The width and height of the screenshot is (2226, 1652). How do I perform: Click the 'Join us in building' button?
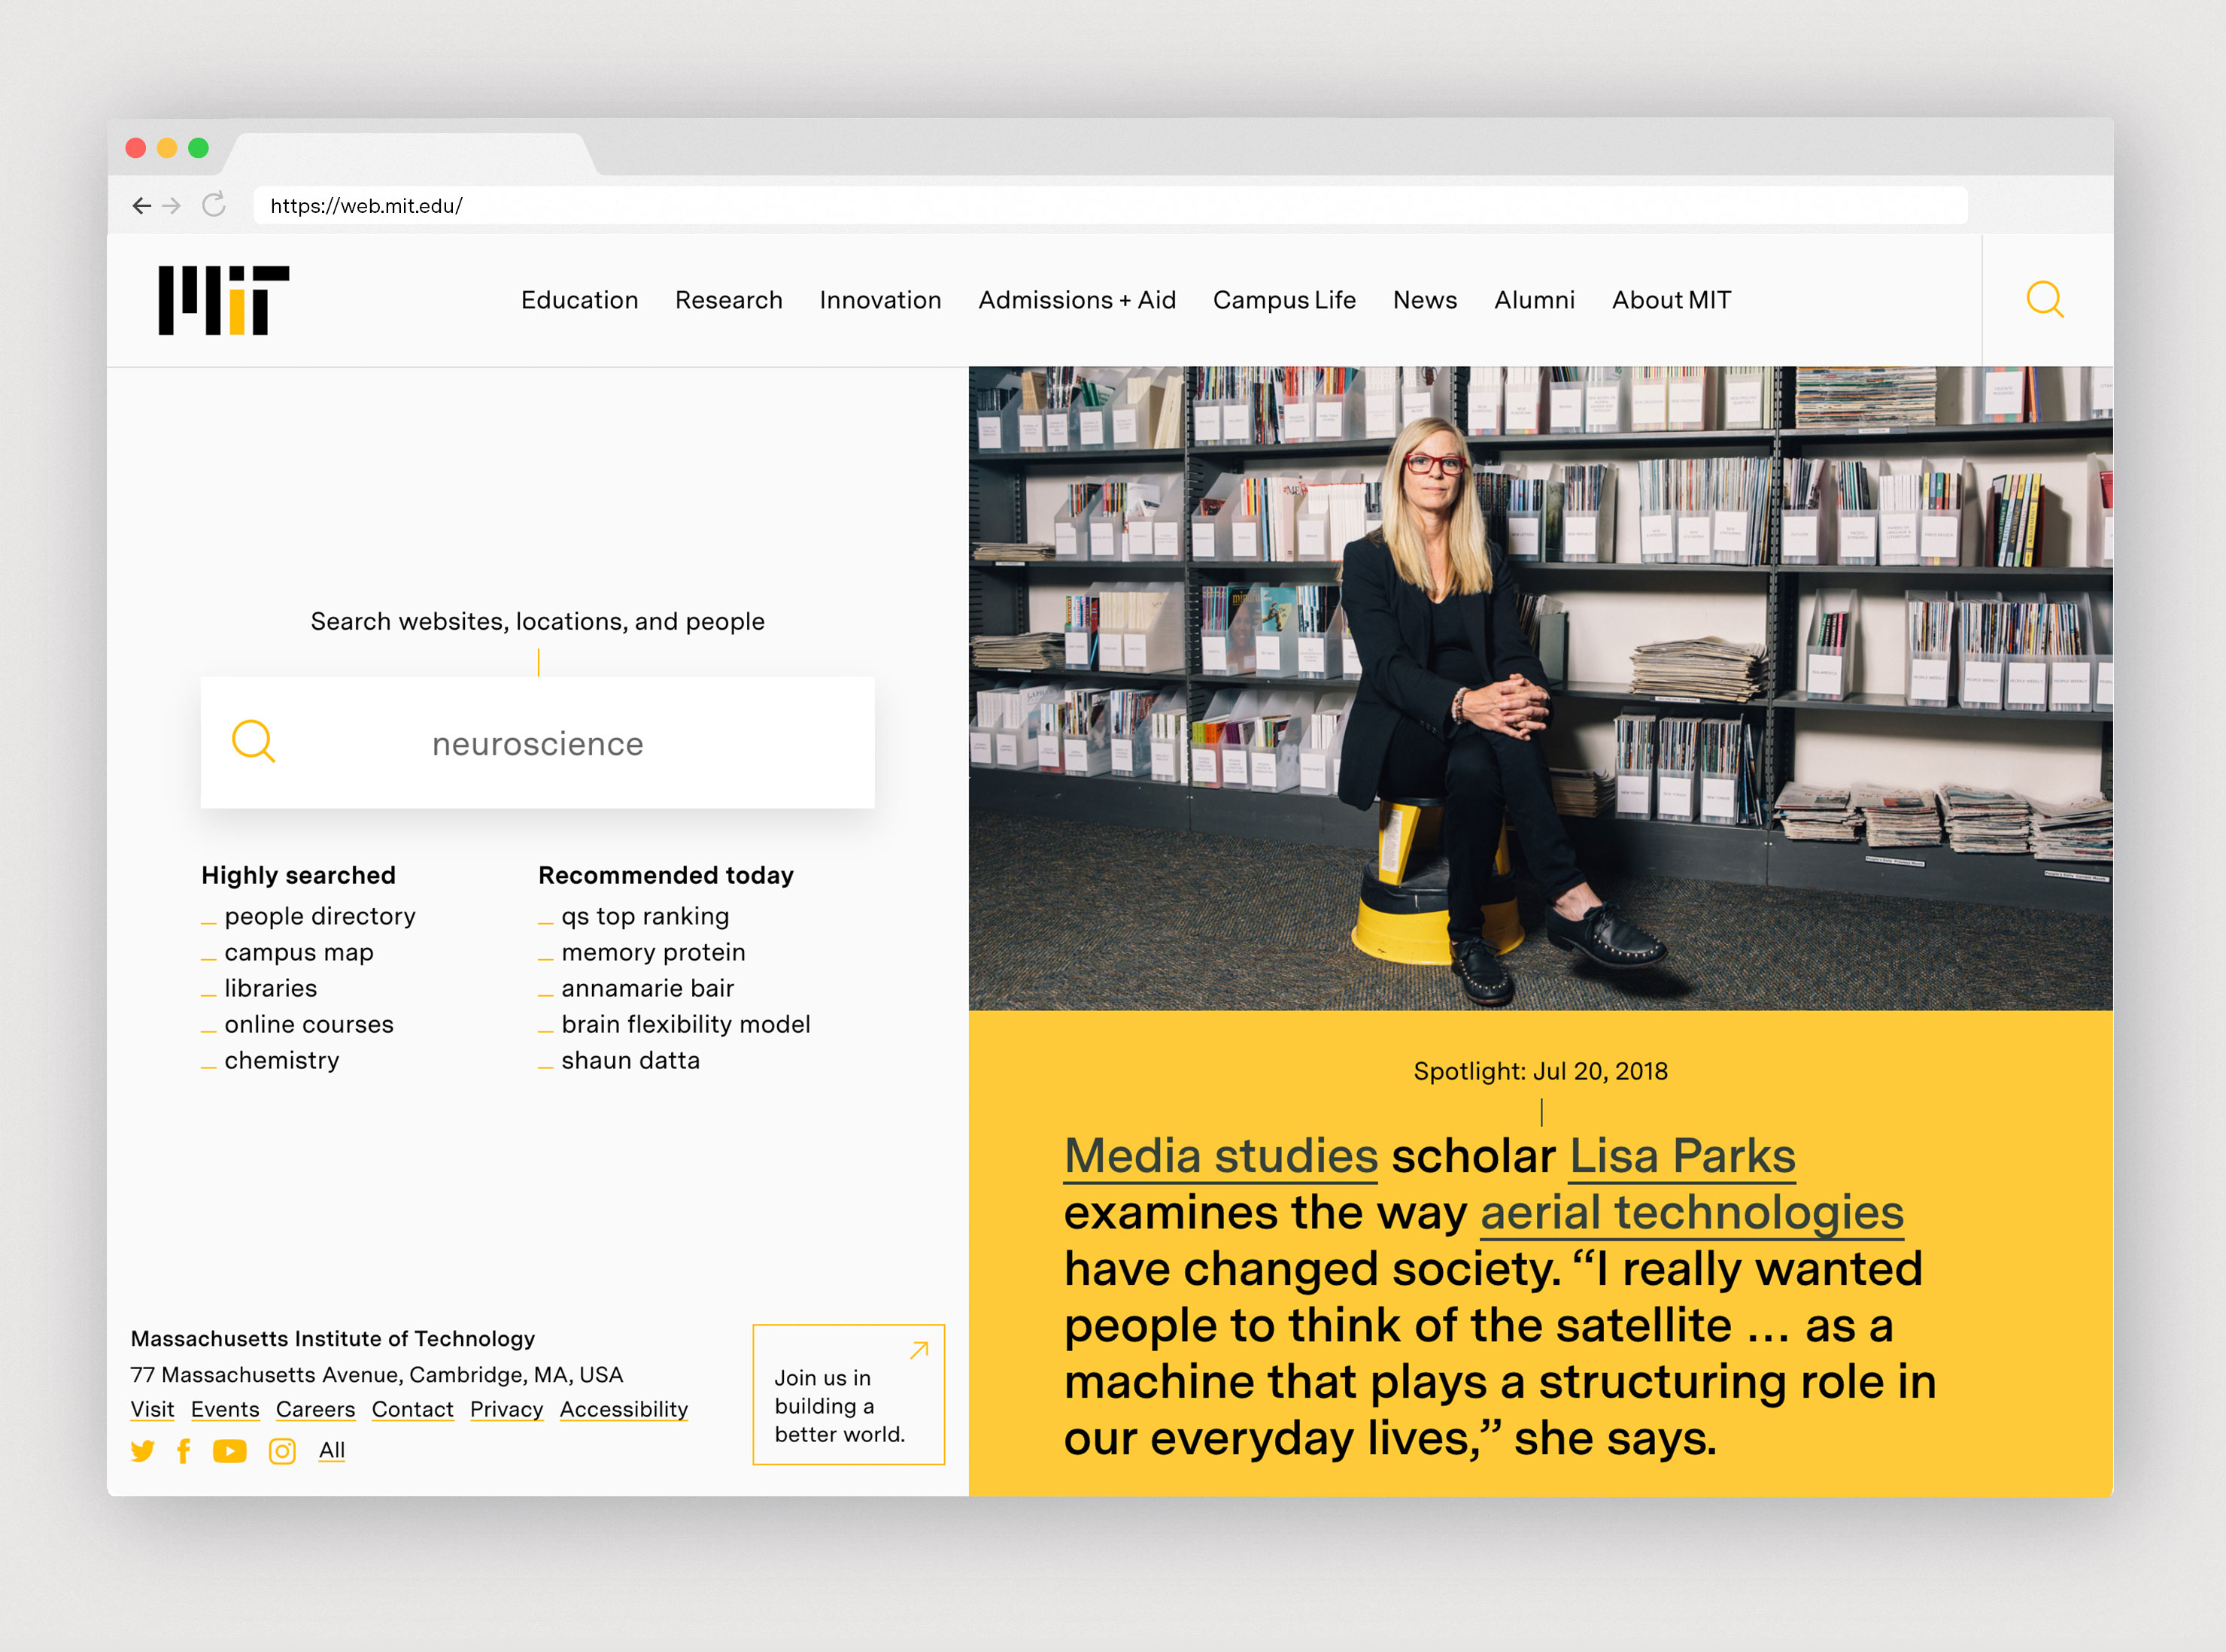847,1395
